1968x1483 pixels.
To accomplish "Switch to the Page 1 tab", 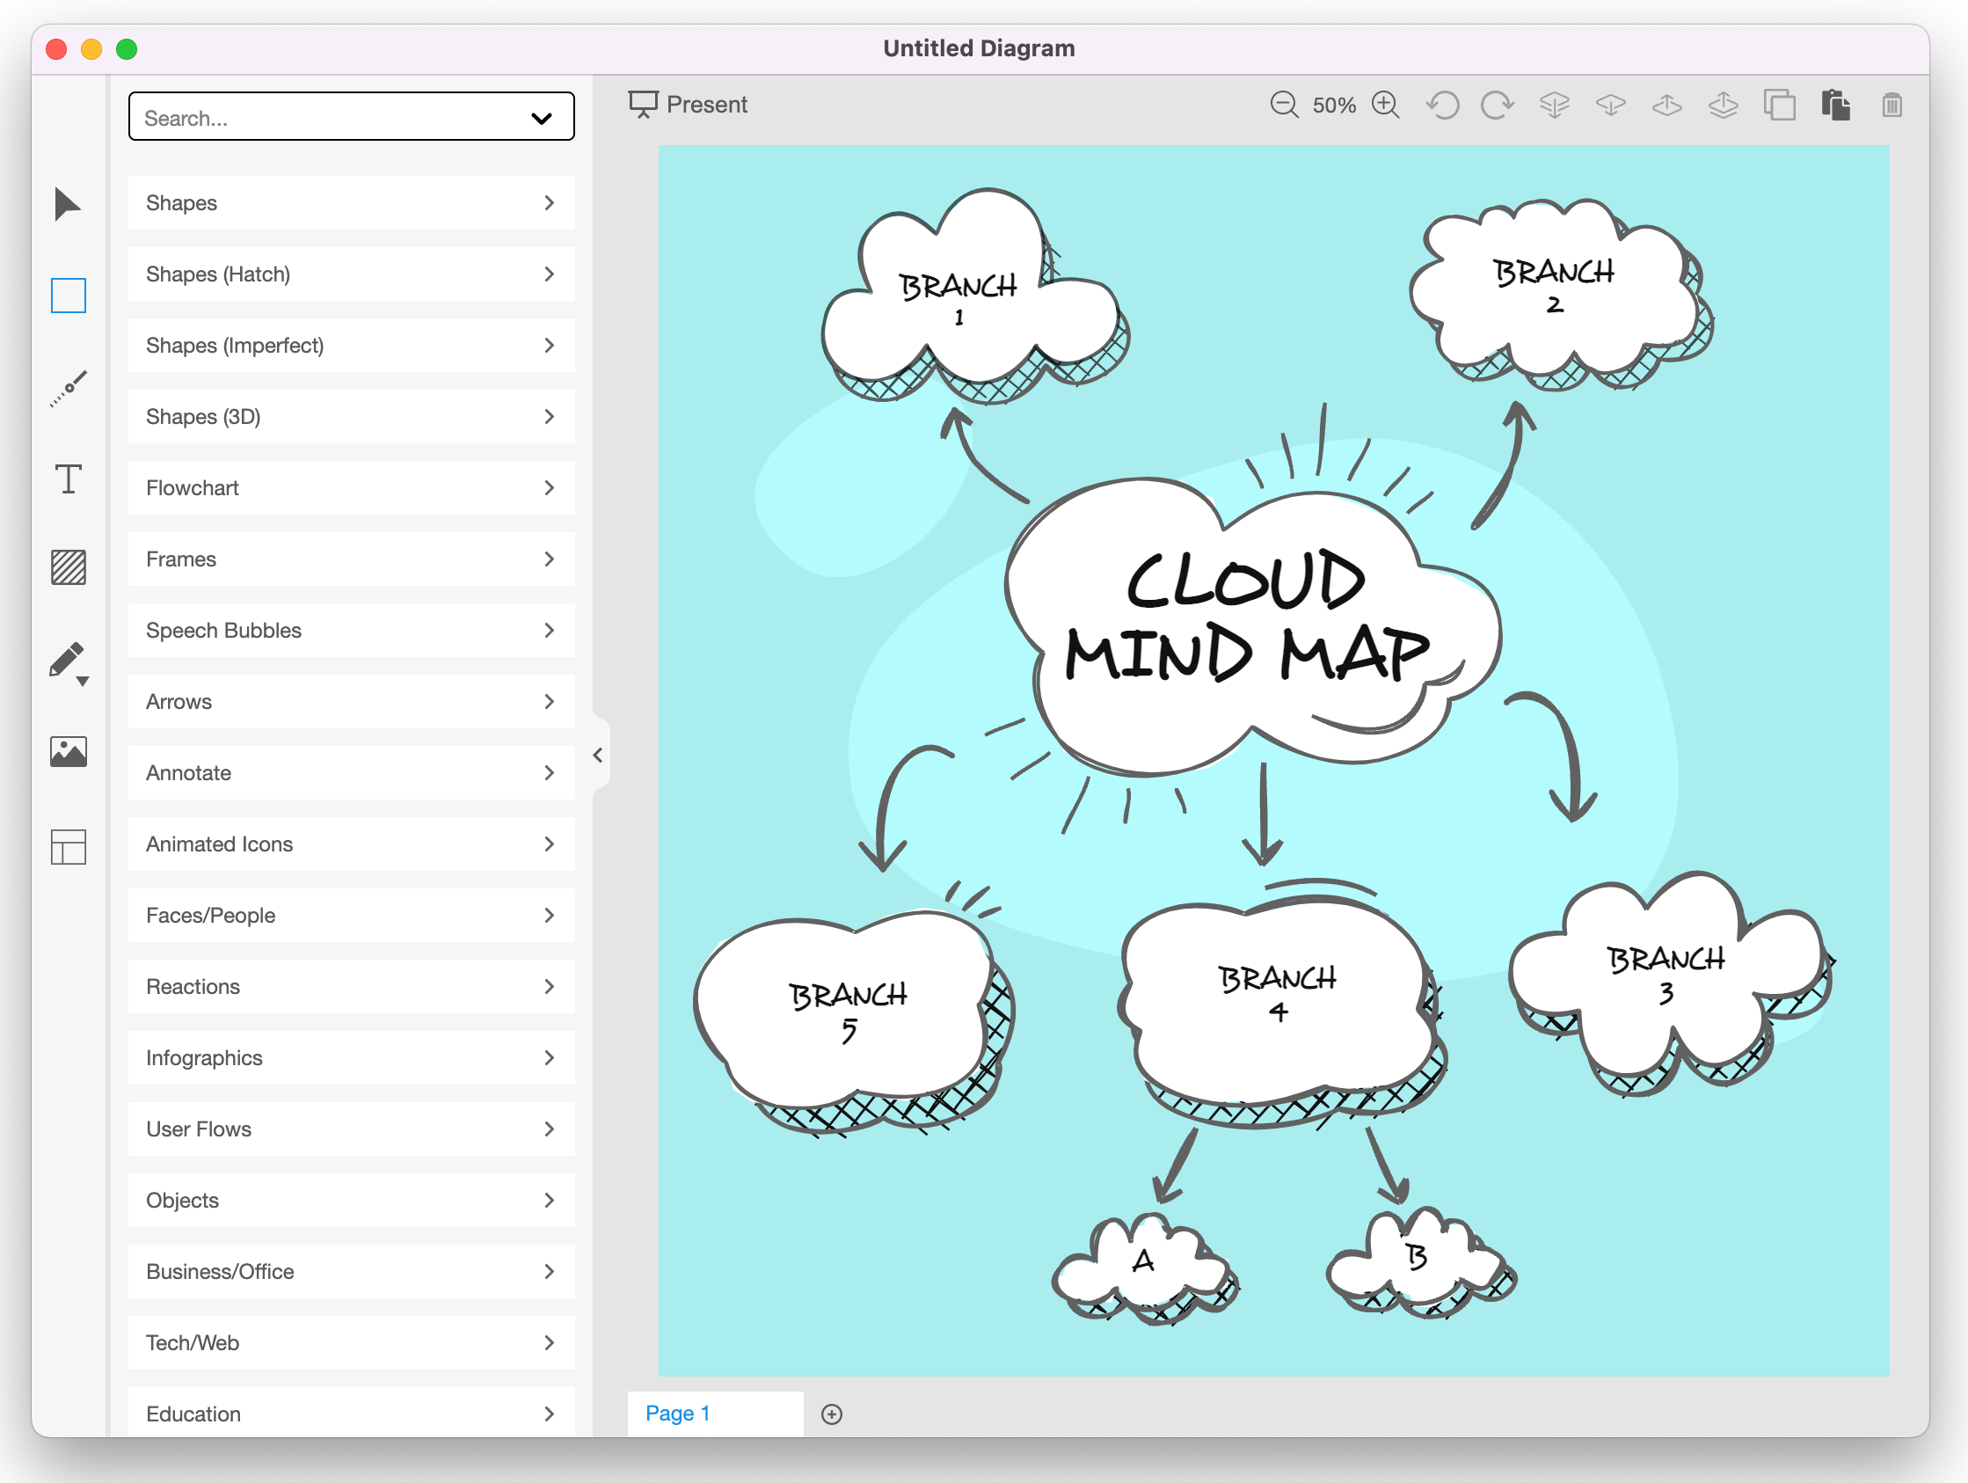I will (x=677, y=1413).
